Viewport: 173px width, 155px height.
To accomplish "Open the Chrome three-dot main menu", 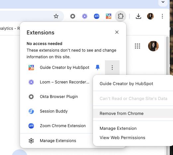I will (162, 16).
